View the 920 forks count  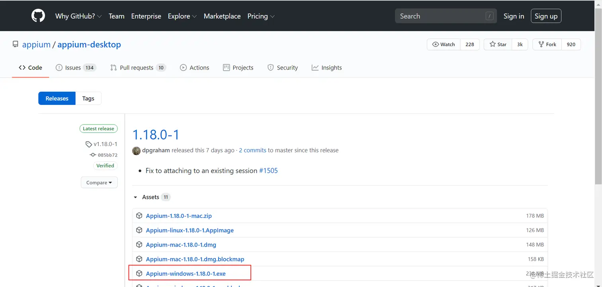(571, 45)
